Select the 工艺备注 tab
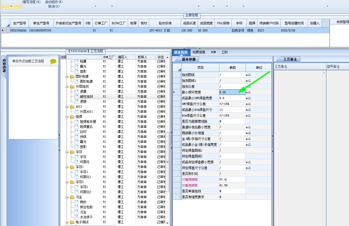Screen dimensions: 349x226 pos(290,59)
